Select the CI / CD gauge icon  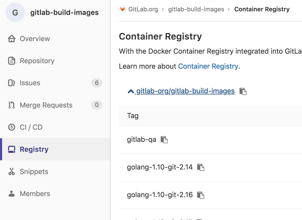click(x=11, y=127)
